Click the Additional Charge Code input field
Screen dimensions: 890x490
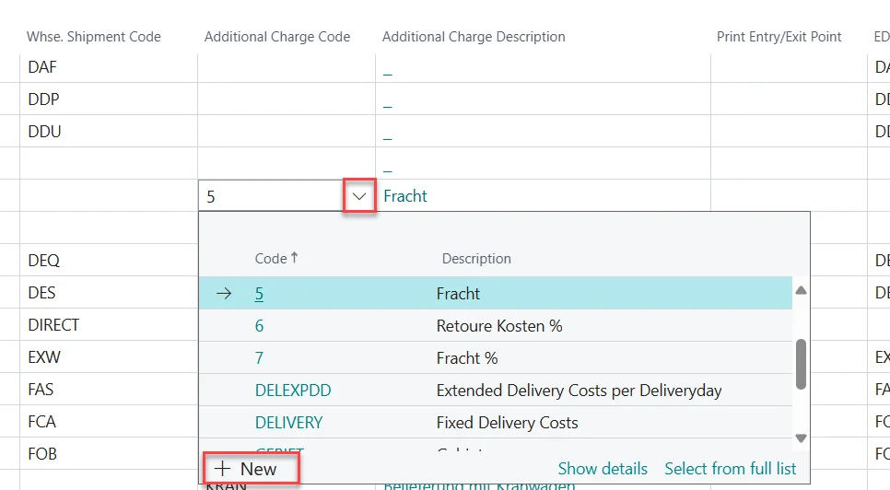(x=271, y=196)
